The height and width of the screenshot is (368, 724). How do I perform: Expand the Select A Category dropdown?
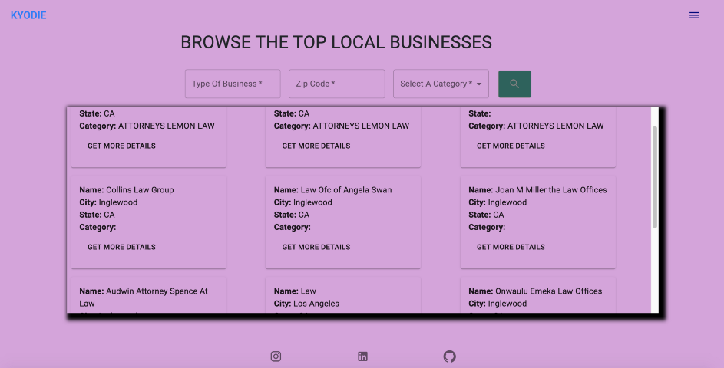tap(441, 84)
